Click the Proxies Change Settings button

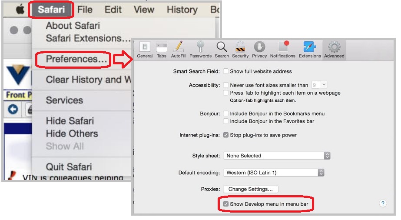pyautogui.click(x=251, y=189)
